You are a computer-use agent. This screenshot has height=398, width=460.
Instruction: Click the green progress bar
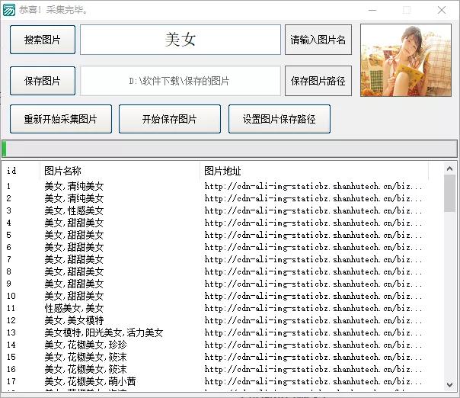229,149
